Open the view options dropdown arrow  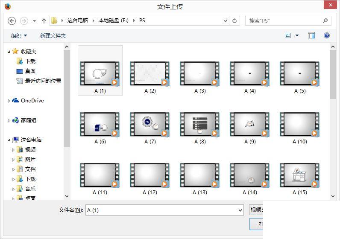coord(297,35)
